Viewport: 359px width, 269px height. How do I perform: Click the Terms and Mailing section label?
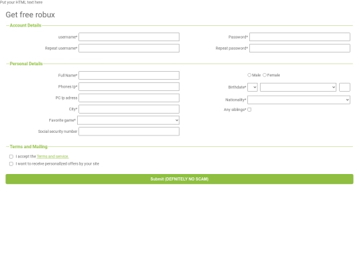coord(29,146)
